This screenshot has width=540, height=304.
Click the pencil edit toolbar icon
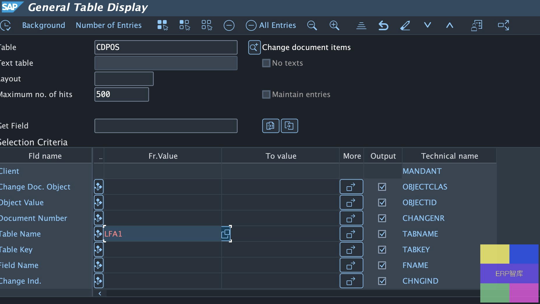(x=405, y=26)
